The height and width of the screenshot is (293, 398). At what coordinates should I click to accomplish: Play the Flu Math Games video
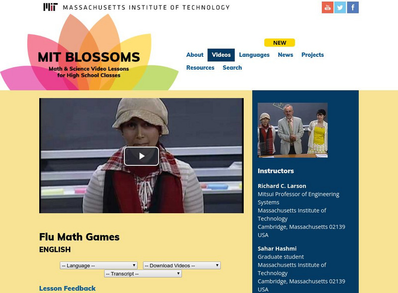(x=141, y=156)
